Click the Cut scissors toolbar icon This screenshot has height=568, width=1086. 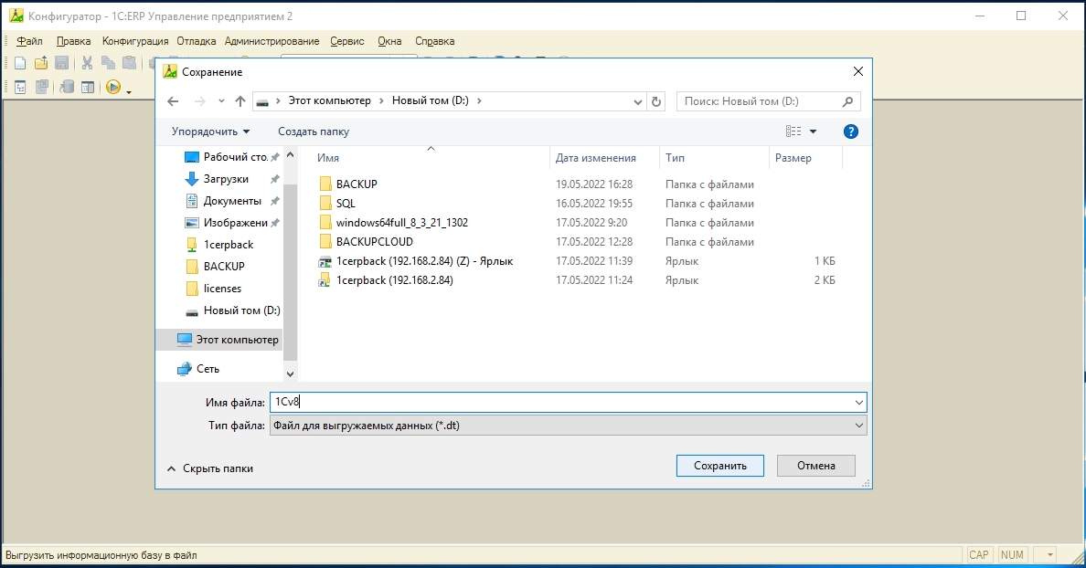click(x=87, y=64)
